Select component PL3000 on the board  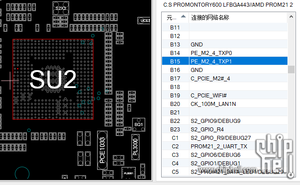[135, 147]
